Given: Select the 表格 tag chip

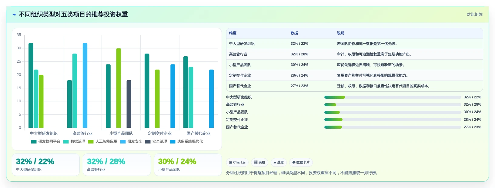Looking at the screenshot, I should tap(259, 163).
